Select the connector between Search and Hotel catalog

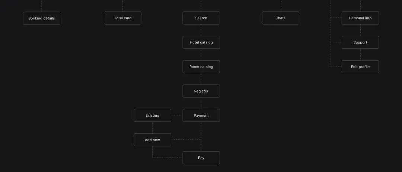pos(201,30)
